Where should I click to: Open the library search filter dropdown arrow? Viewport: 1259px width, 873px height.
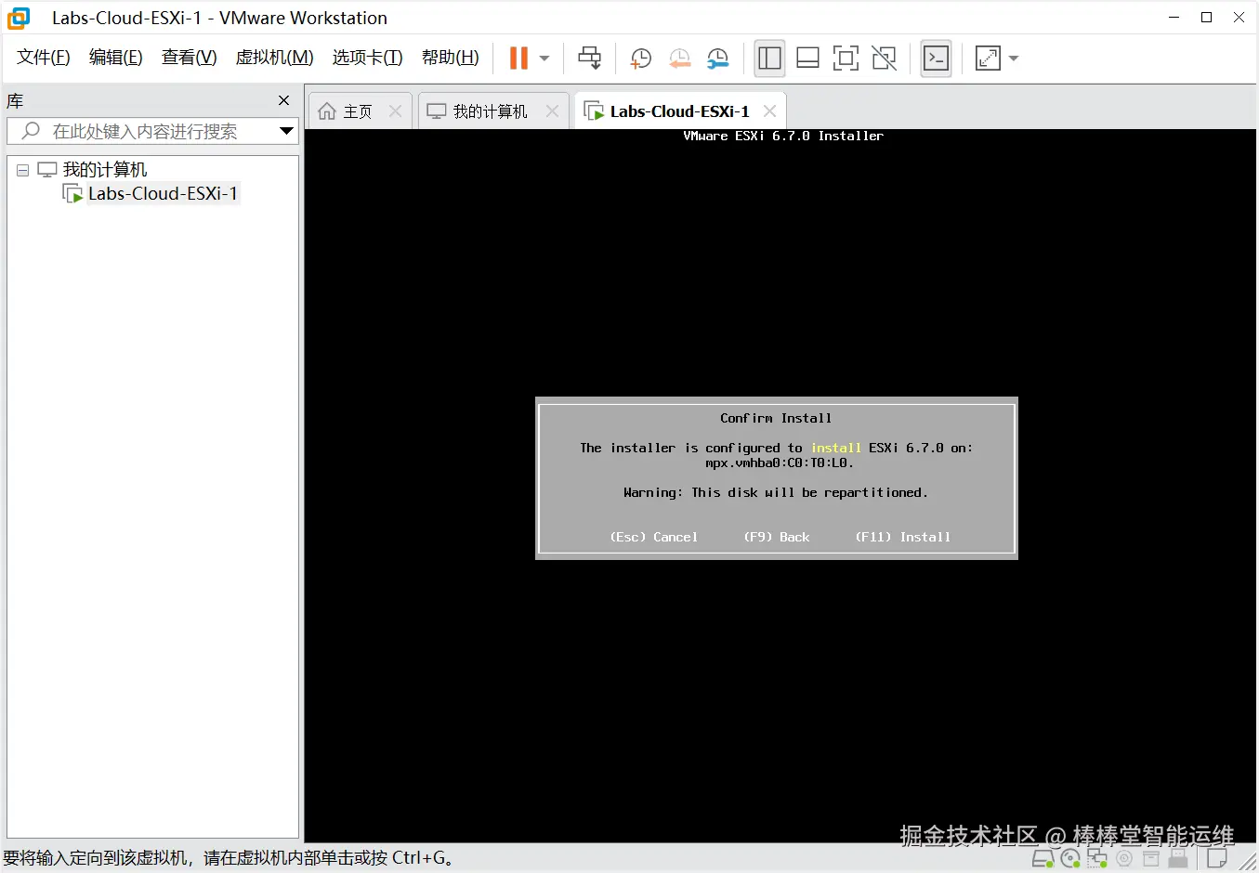click(287, 131)
